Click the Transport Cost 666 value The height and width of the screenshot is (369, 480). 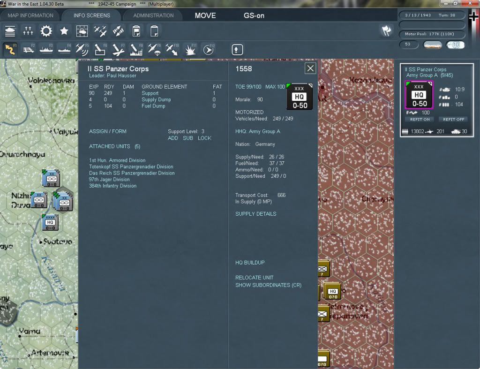[281, 195]
